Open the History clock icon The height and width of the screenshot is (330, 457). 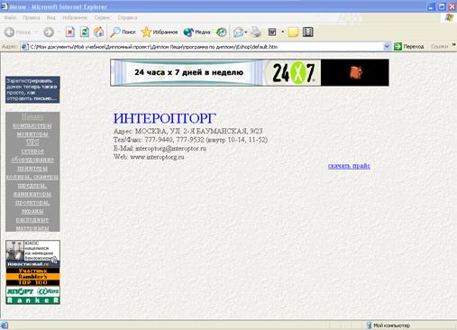[221, 32]
